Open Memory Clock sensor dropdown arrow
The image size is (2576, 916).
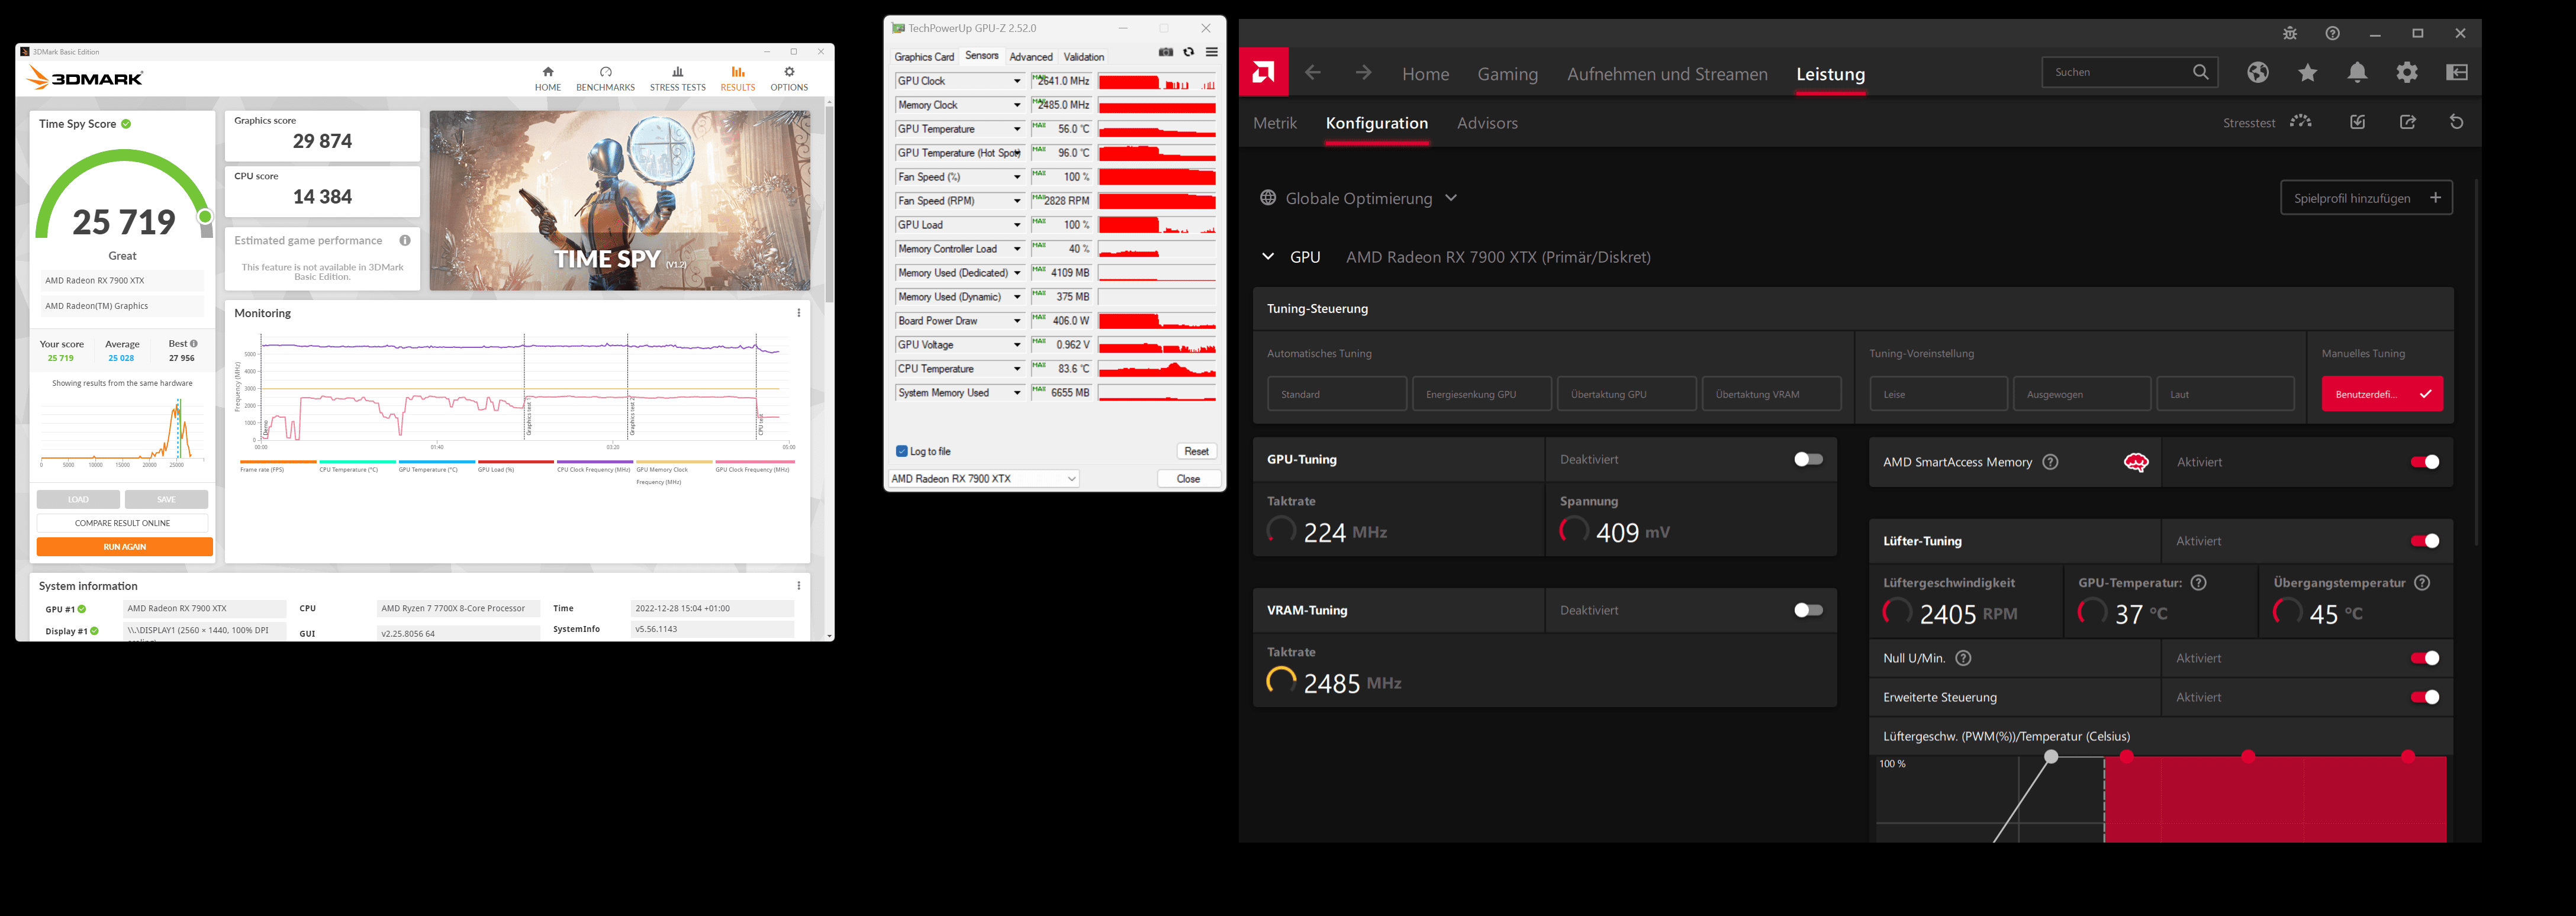click(1017, 105)
